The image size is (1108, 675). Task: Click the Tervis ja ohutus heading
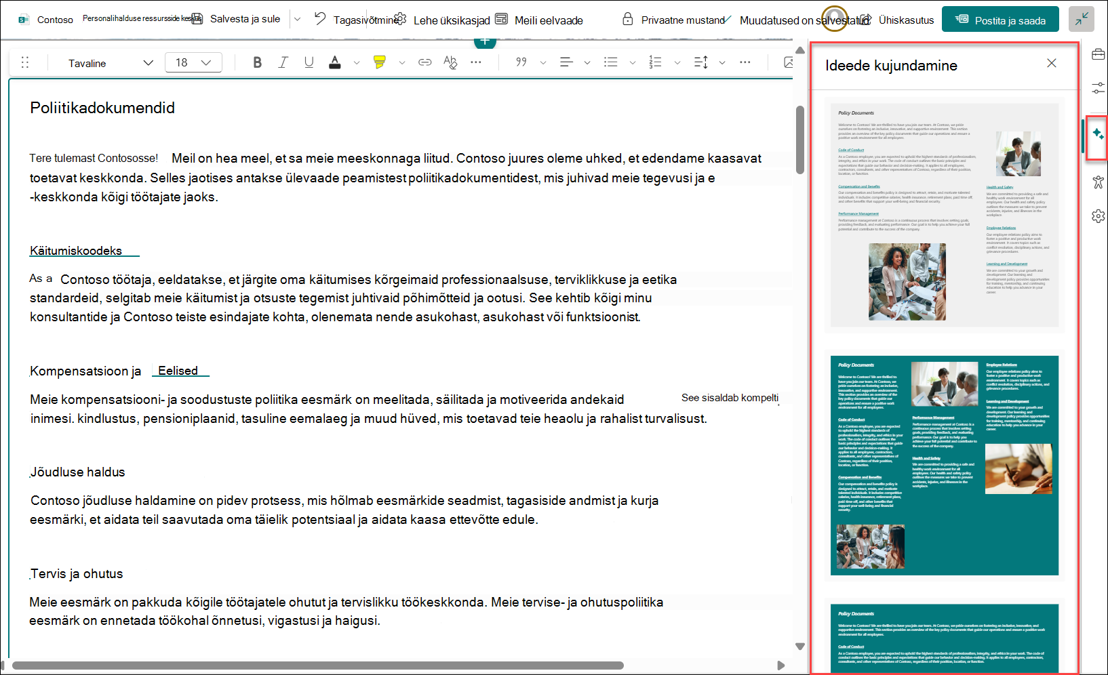pos(77,573)
